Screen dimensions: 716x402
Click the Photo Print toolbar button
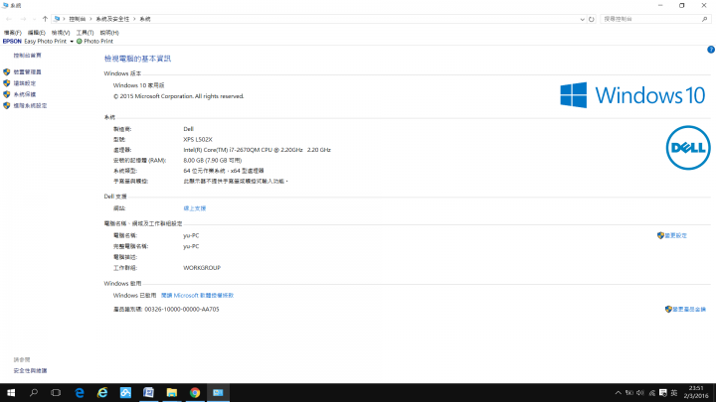point(94,41)
